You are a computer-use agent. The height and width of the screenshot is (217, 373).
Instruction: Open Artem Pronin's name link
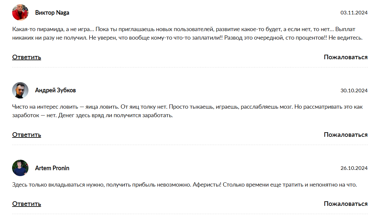(x=52, y=168)
